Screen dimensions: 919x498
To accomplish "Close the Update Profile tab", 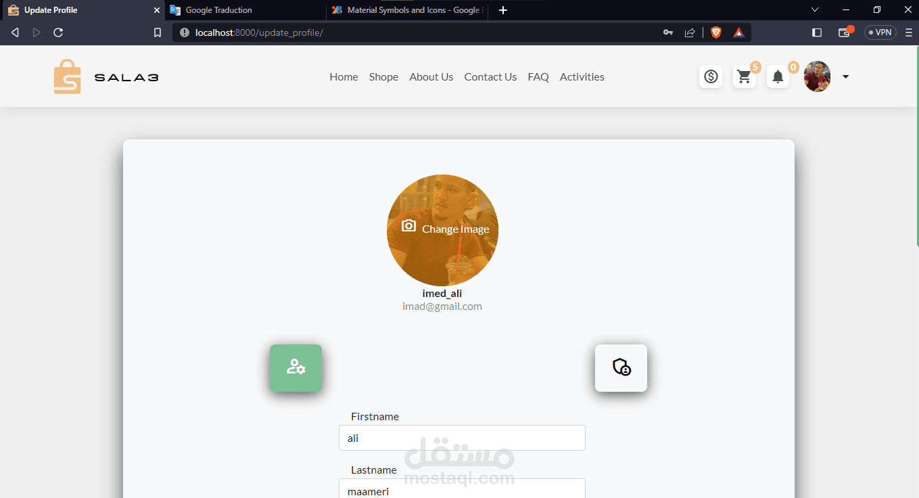I will pyautogui.click(x=157, y=10).
